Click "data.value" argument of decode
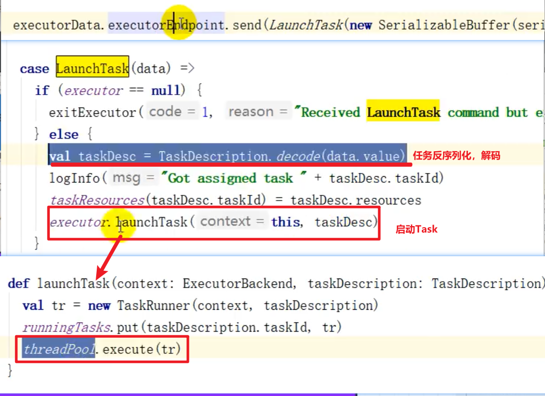Screen dimensions: 545x396 coord(363,156)
